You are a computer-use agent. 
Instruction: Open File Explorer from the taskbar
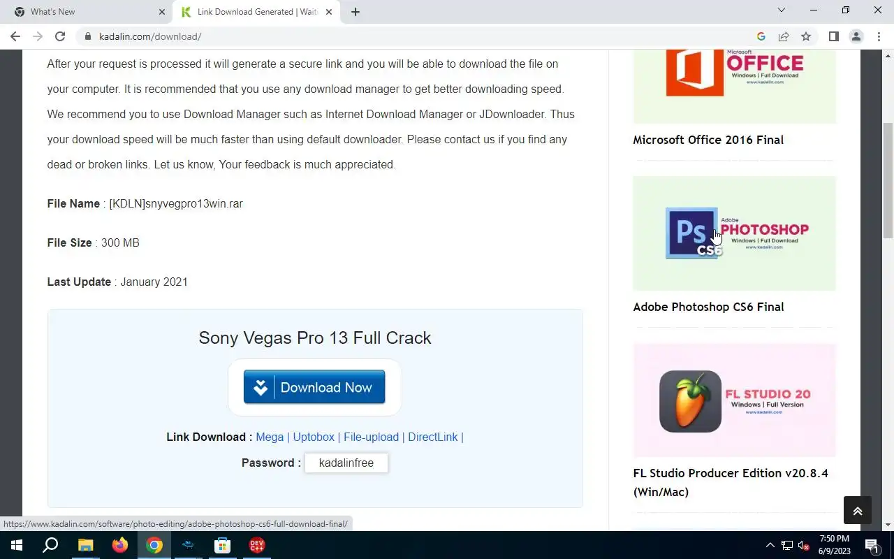coord(85,545)
